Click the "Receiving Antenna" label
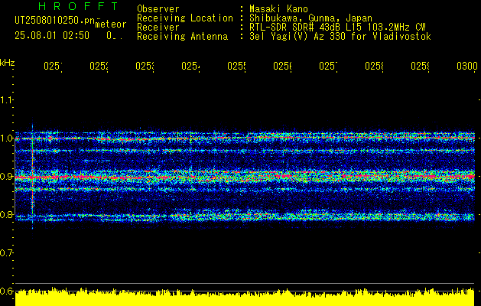 (182, 37)
